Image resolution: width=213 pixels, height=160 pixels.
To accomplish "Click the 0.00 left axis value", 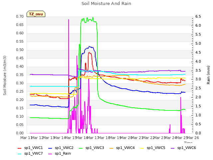I will tap(20, 133).
